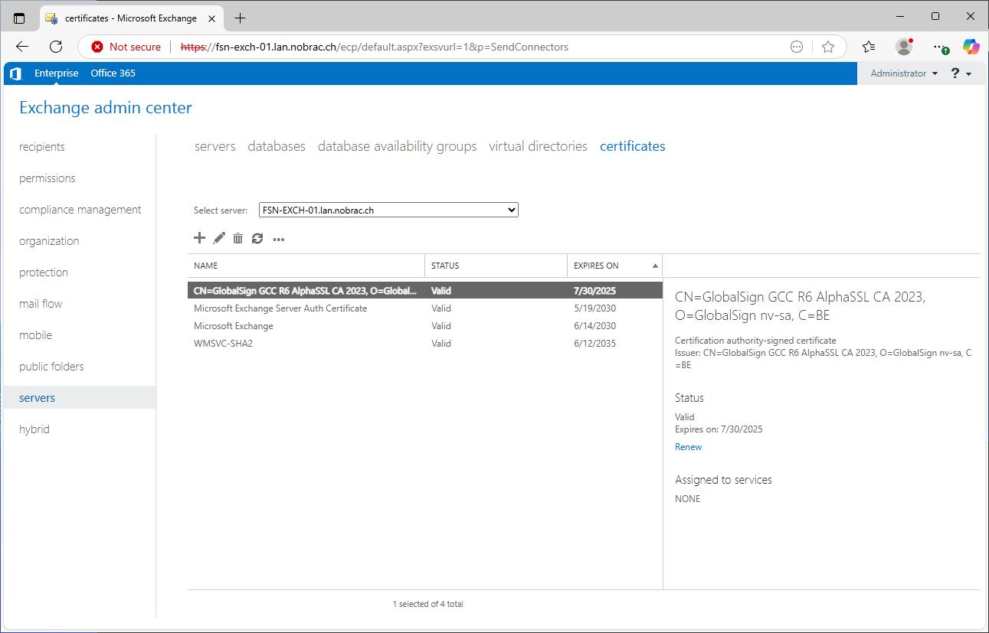Open permissions in the left navigation
The height and width of the screenshot is (633, 989).
[47, 178]
